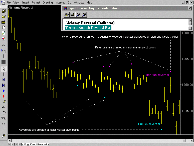Create a new blank page
Screen dimensions: 194x146
click(x=4, y=27)
